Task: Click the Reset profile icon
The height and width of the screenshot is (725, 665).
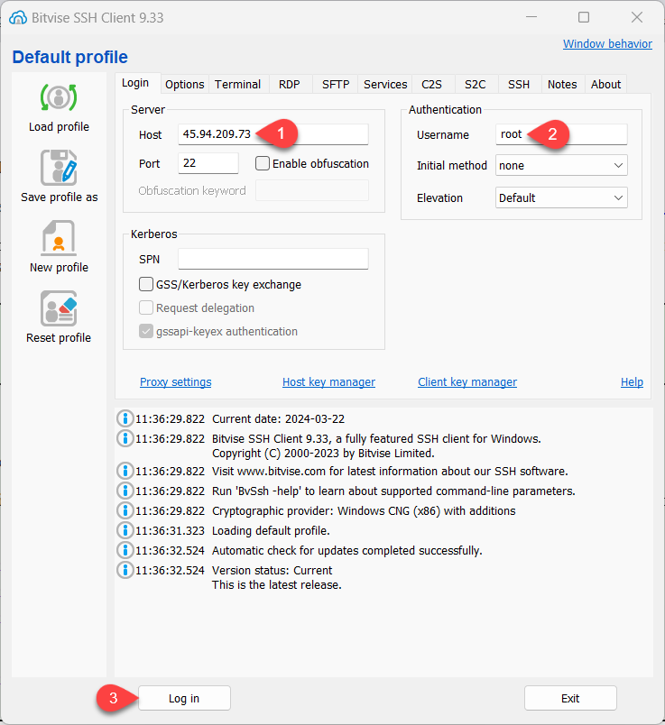Action: pos(59,308)
